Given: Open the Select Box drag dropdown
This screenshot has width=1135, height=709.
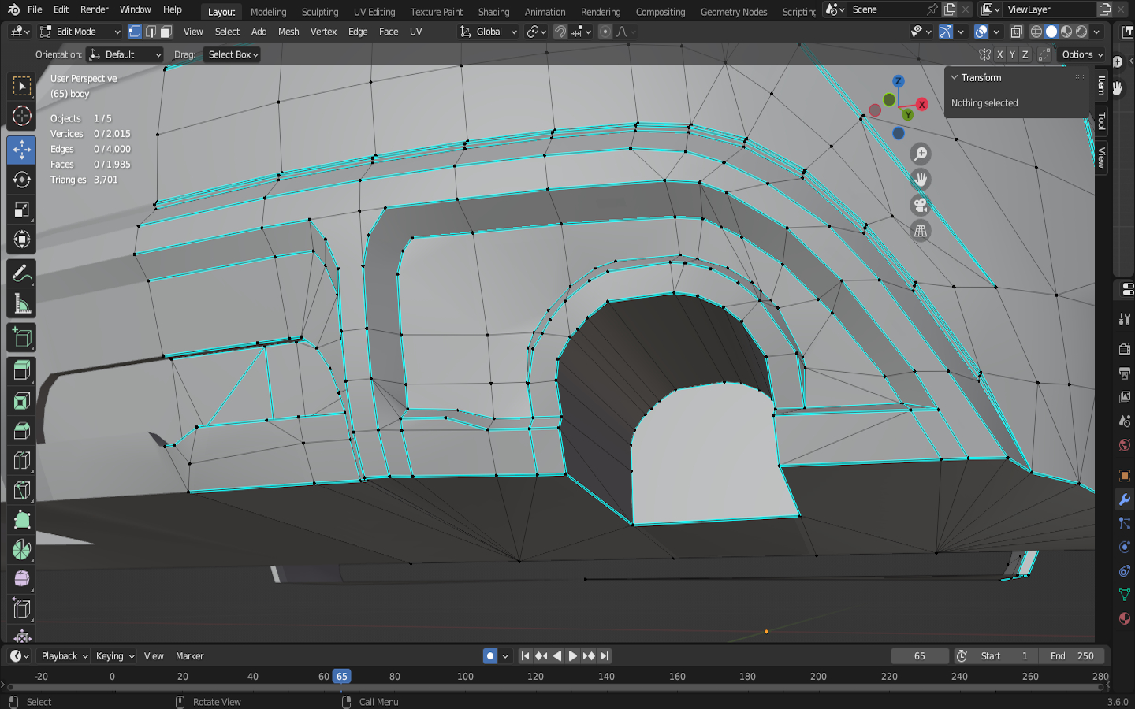Looking at the screenshot, I should pyautogui.click(x=233, y=54).
